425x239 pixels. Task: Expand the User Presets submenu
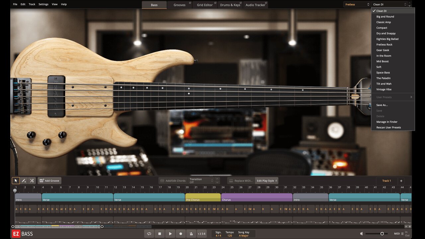click(393, 97)
